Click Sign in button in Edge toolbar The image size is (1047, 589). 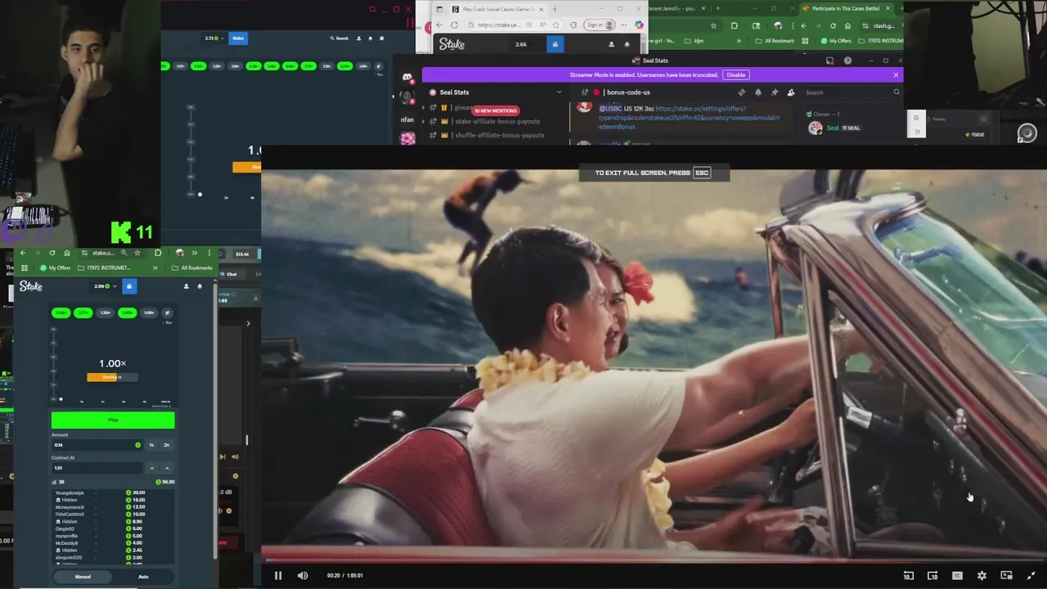[x=600, y=25]
